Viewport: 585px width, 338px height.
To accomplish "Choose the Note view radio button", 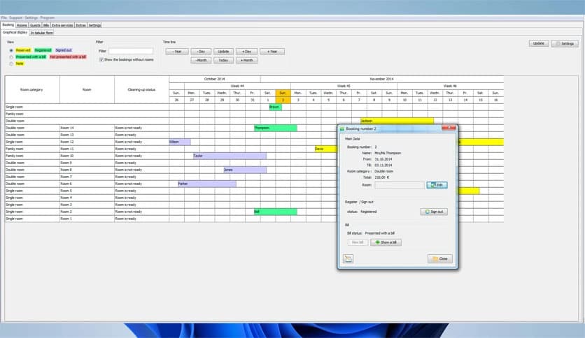I will pos(10,64).
